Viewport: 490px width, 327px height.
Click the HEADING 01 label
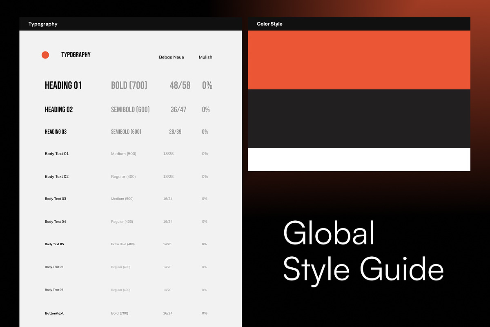click(63, 85)
